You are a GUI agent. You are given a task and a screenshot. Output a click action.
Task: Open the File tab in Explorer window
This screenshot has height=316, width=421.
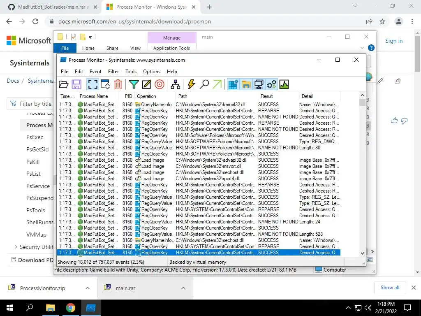[65, 48]
